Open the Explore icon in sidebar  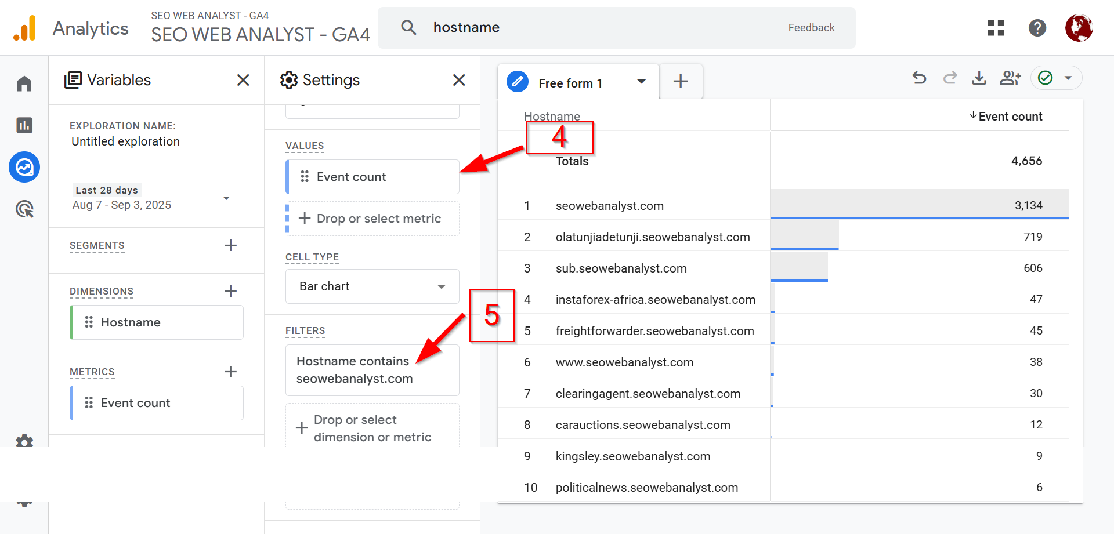[24, 168]
